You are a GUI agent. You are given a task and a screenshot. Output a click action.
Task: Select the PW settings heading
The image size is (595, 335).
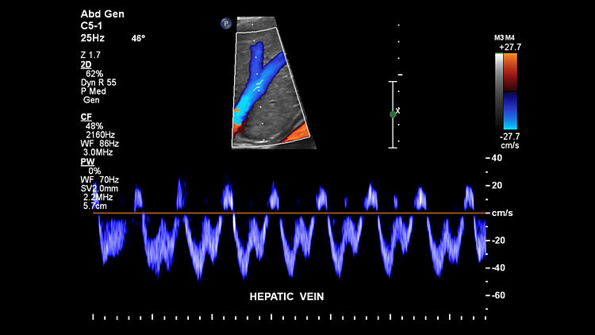pyautogui.click(x=87, y=162)
